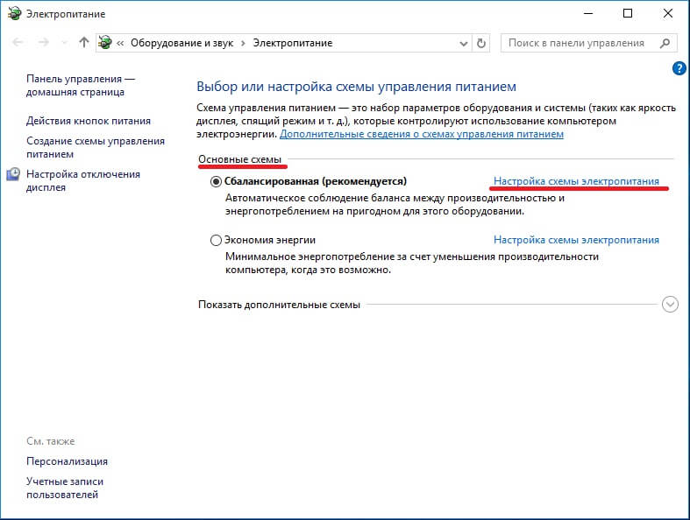The height and width of the screenshot is (520, 690).
Task: Select the Сбалансированная power plan
Action: point(217,181)
